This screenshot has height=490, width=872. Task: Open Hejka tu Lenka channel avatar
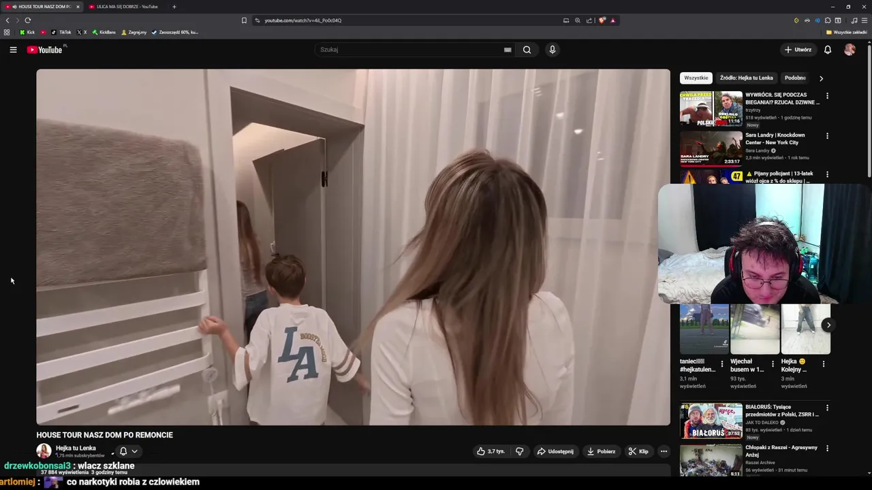coord(44,451)
